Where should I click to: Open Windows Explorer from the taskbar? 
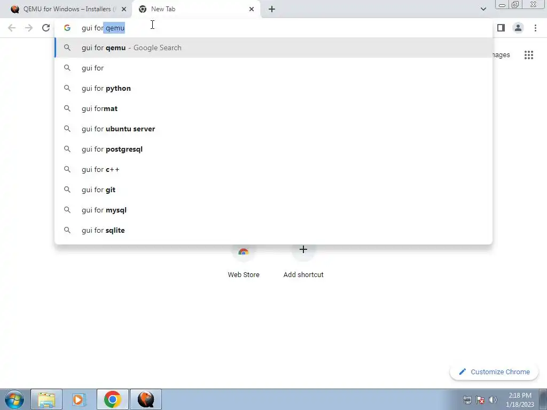(46, 399)
